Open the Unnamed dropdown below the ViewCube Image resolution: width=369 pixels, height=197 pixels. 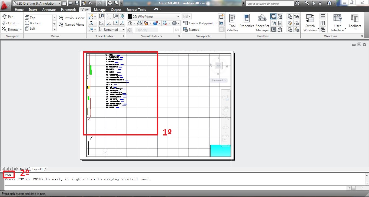[219, 80]
